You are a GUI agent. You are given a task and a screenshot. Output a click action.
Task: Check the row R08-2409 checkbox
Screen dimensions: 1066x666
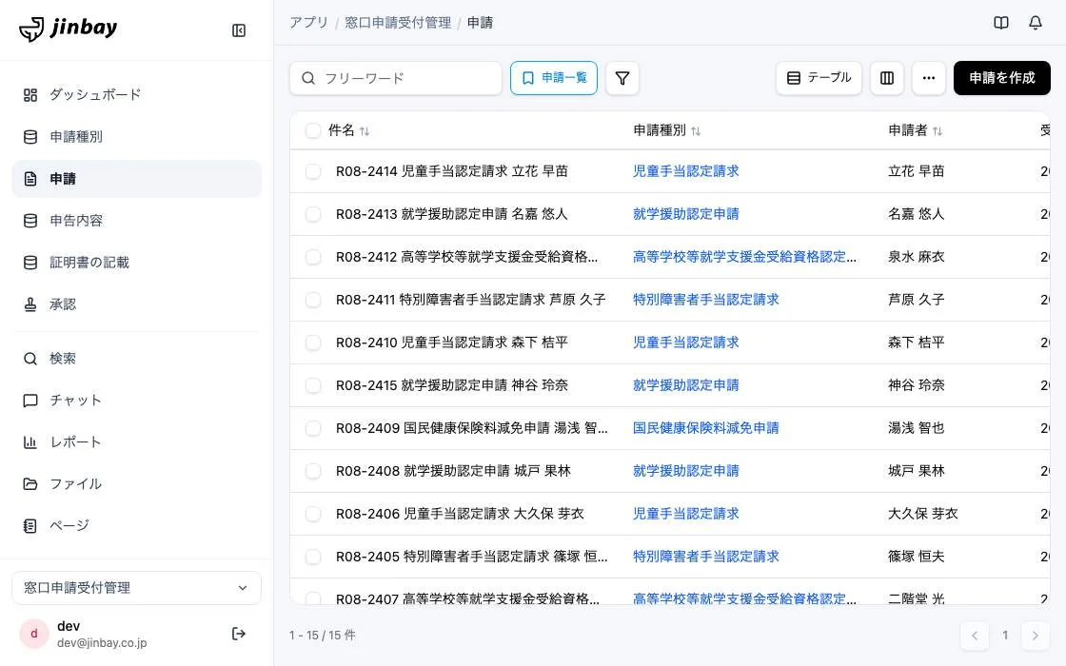pyautogui.click(x=313, y=428)
